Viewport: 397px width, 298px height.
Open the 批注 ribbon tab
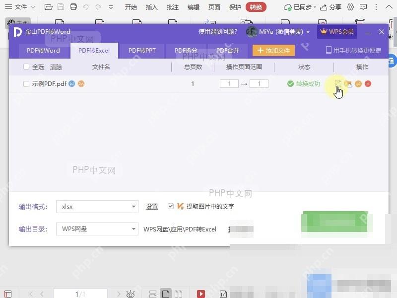click(x=172, y=7)
